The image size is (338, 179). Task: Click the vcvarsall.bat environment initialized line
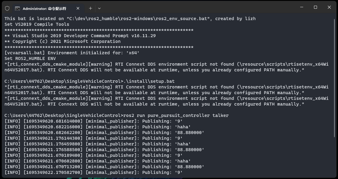[72, 53]
